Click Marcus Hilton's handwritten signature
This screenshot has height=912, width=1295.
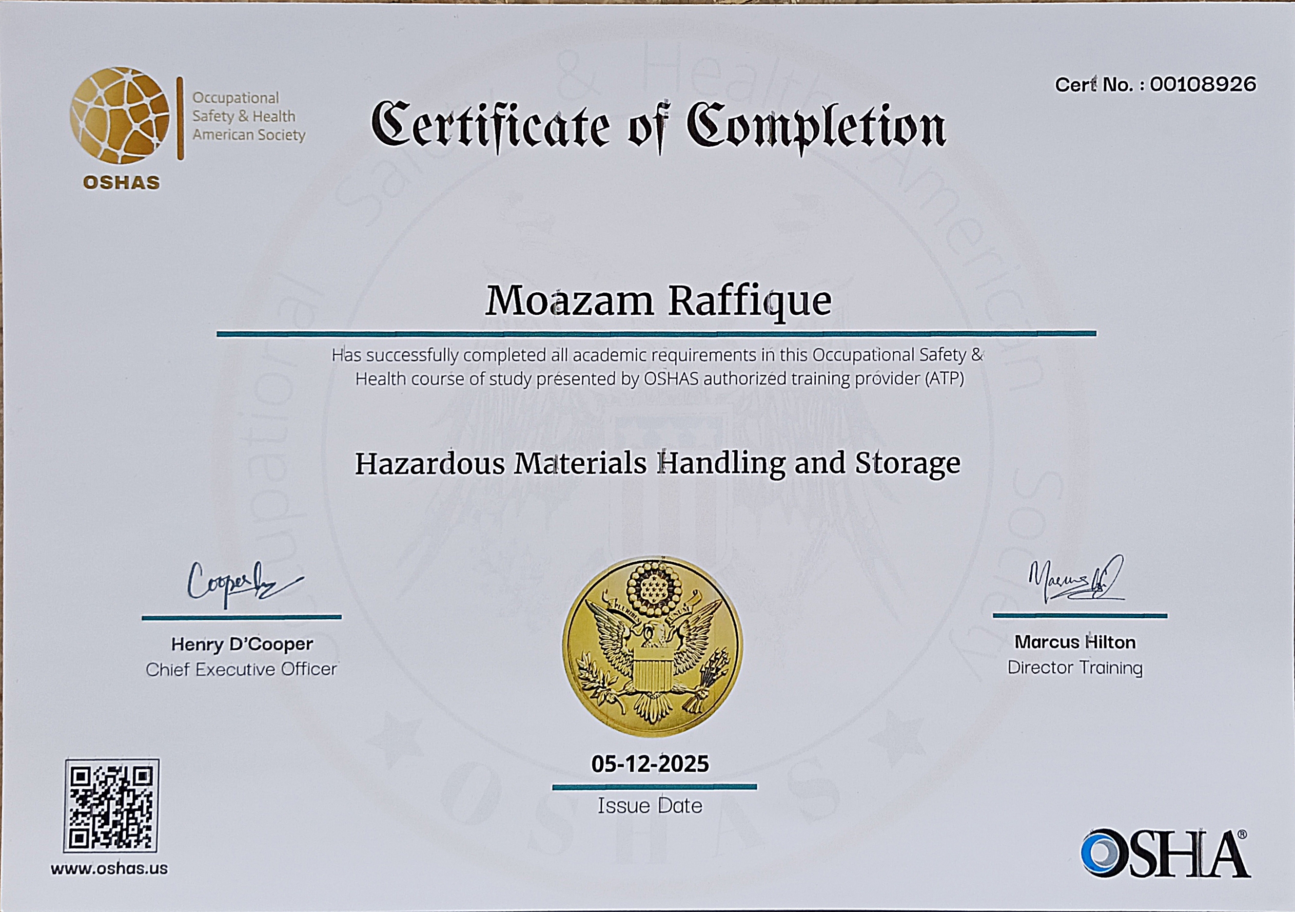1077,579
